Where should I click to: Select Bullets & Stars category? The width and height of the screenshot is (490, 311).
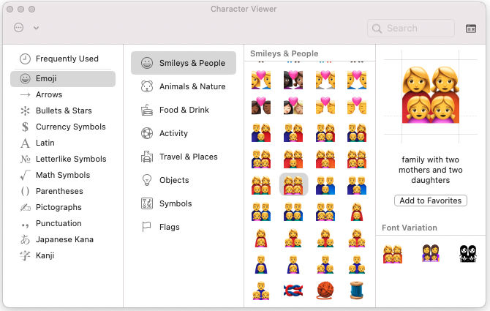pos(63,110)
